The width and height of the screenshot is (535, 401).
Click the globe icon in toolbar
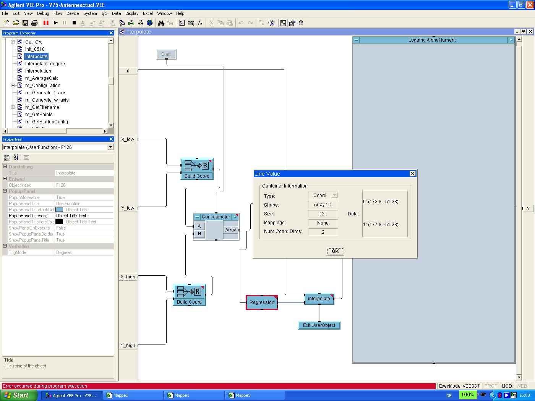click(x=150, y=23)
